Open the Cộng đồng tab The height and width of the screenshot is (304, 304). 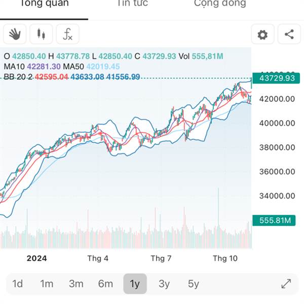pyautogui.click(x=220, y=4)
